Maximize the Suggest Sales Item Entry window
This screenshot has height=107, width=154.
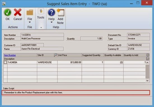(138, 3)
